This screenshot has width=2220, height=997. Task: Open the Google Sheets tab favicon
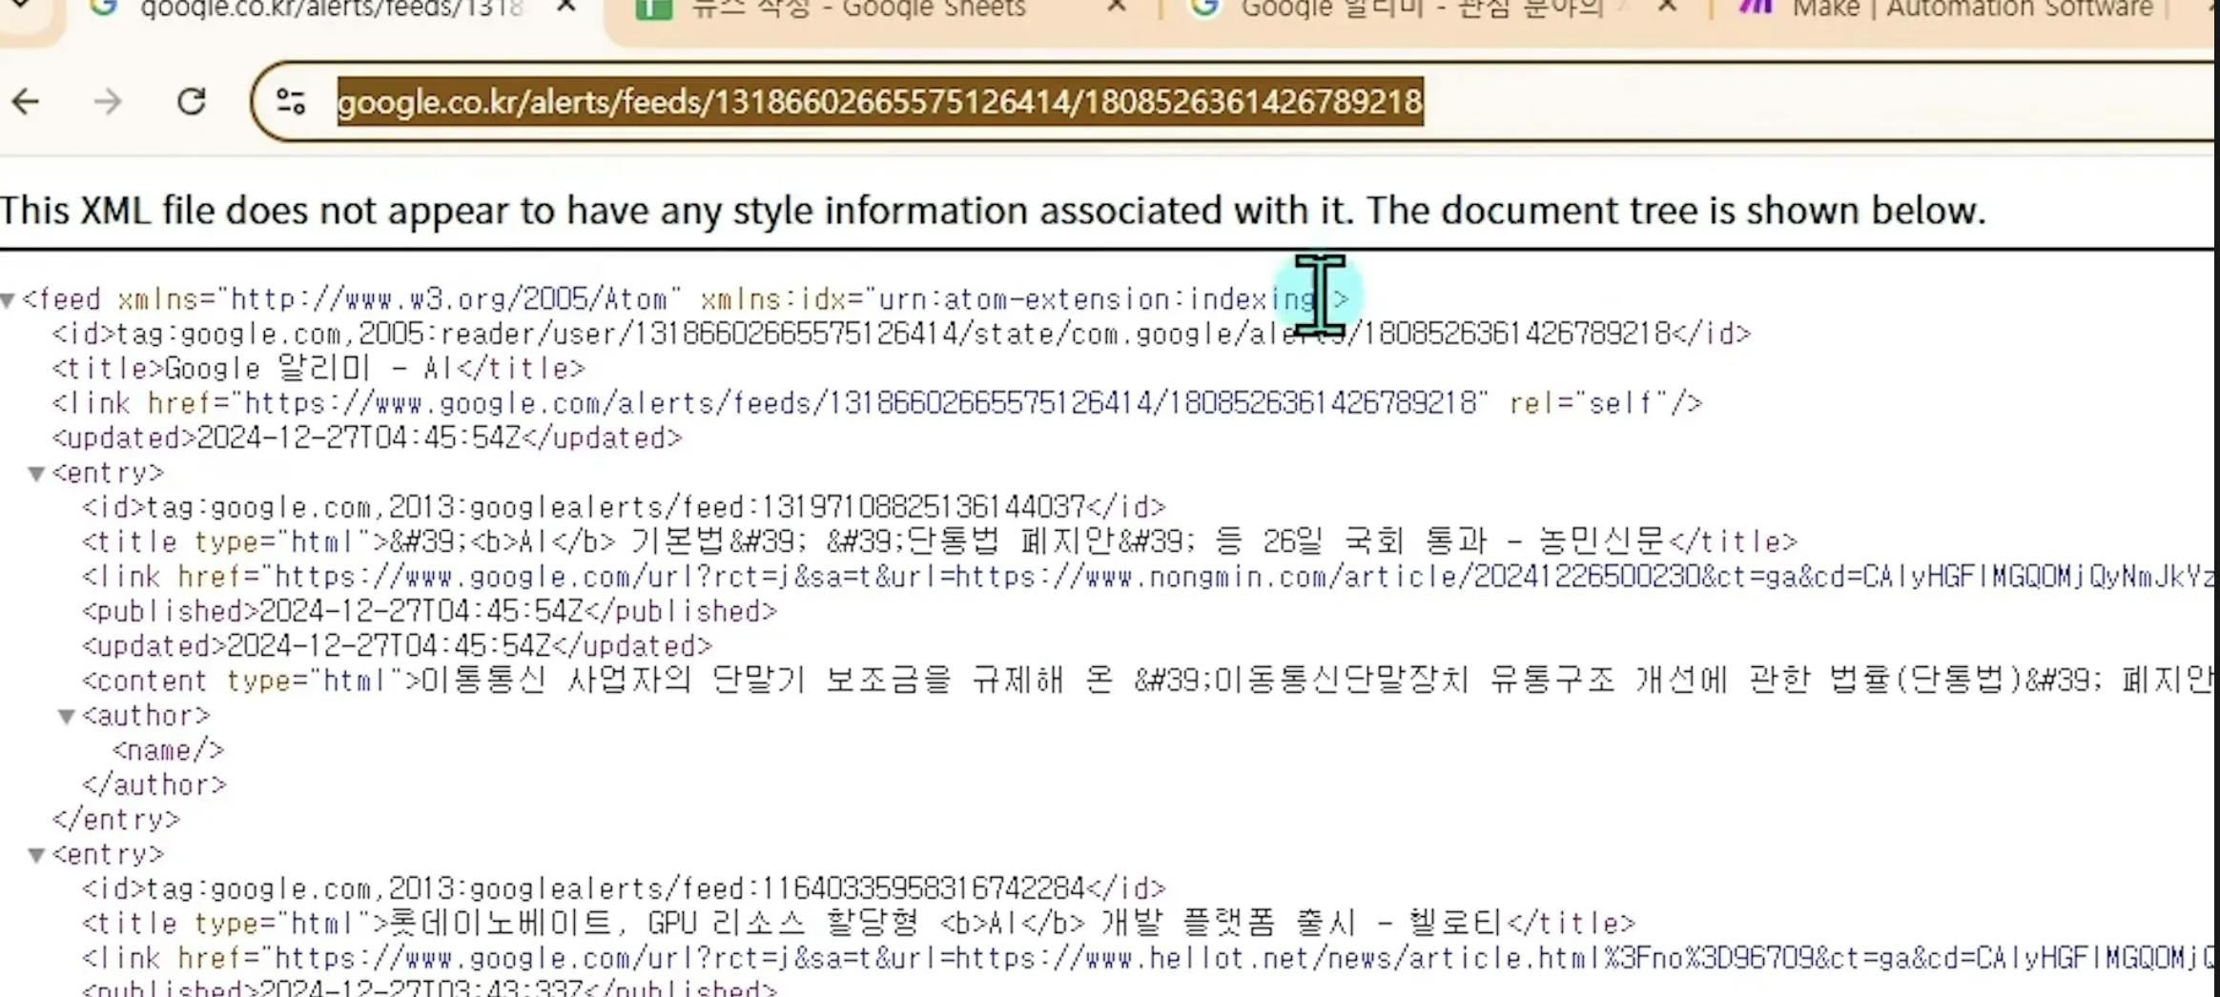pos(654,9)
